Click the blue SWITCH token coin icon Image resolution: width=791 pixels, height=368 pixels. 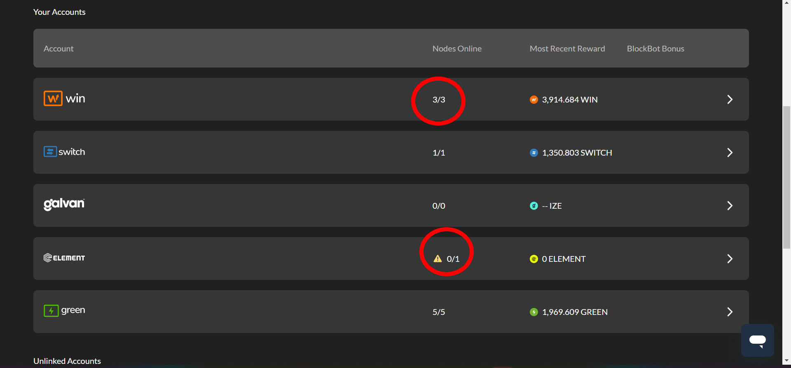[x=534, y=153]
